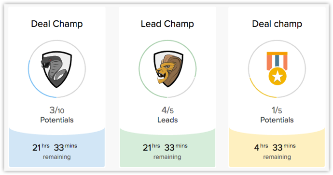Screen dimensions: 333x175
Task: Open the Lead Champ card title
Action: [x=167, y=24]
